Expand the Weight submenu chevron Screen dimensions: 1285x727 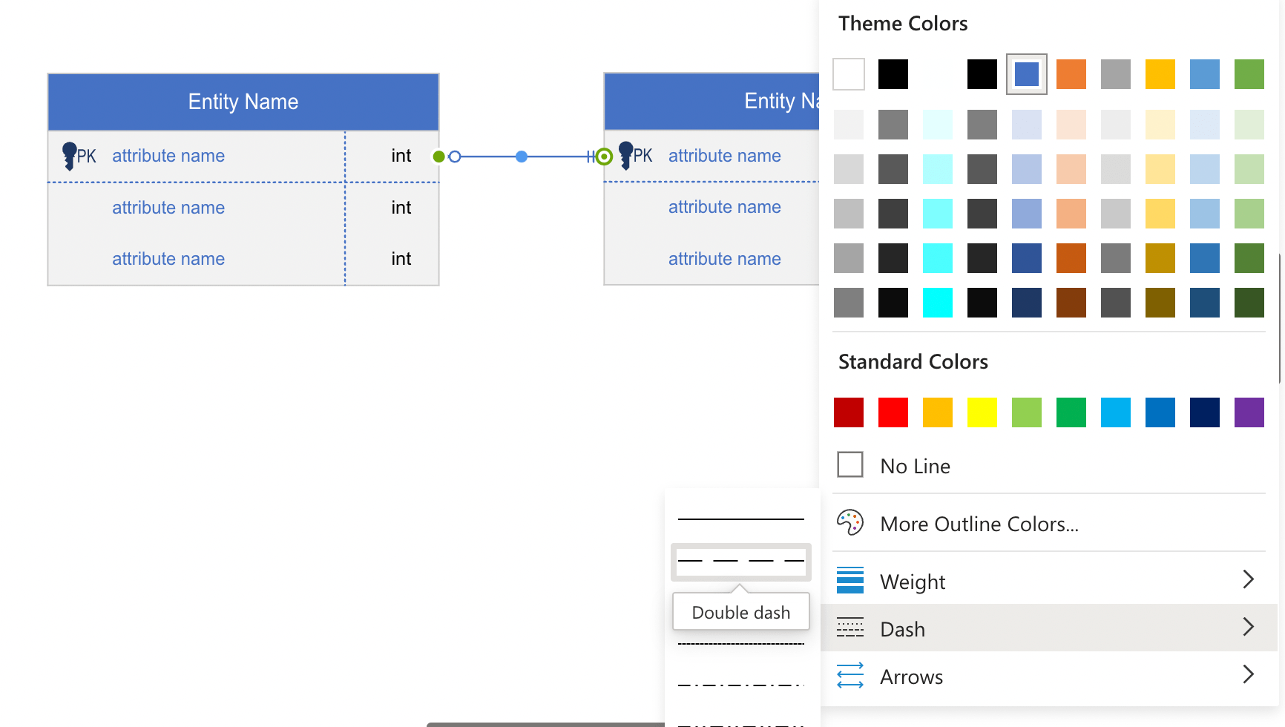pyautogui.click(x=1248, y=579)
